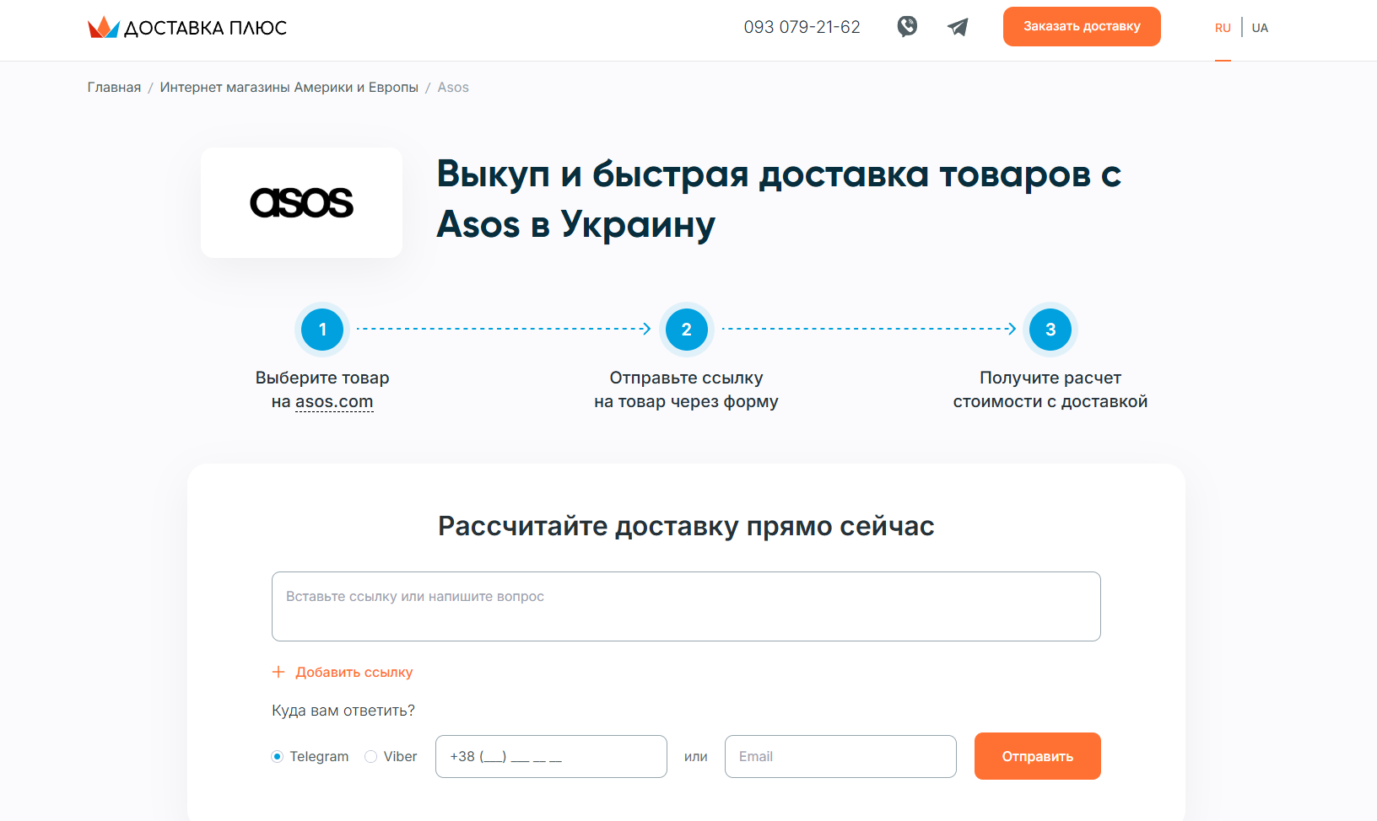
Task: Click the Отправьте ссылку на товар через форму text
Action: click(686, 389)
